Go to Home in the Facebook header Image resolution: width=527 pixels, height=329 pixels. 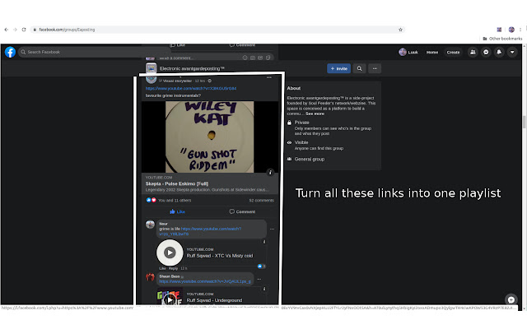coord(431,53)
